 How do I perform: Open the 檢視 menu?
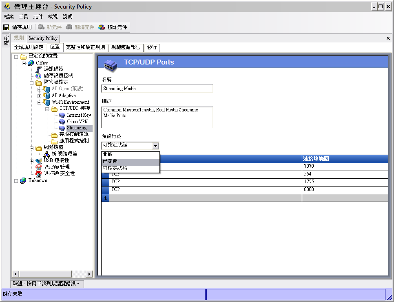click(53, 17)
